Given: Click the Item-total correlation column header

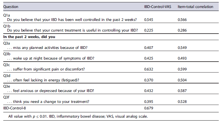Looking at the screenshot, I should point(195,6).
